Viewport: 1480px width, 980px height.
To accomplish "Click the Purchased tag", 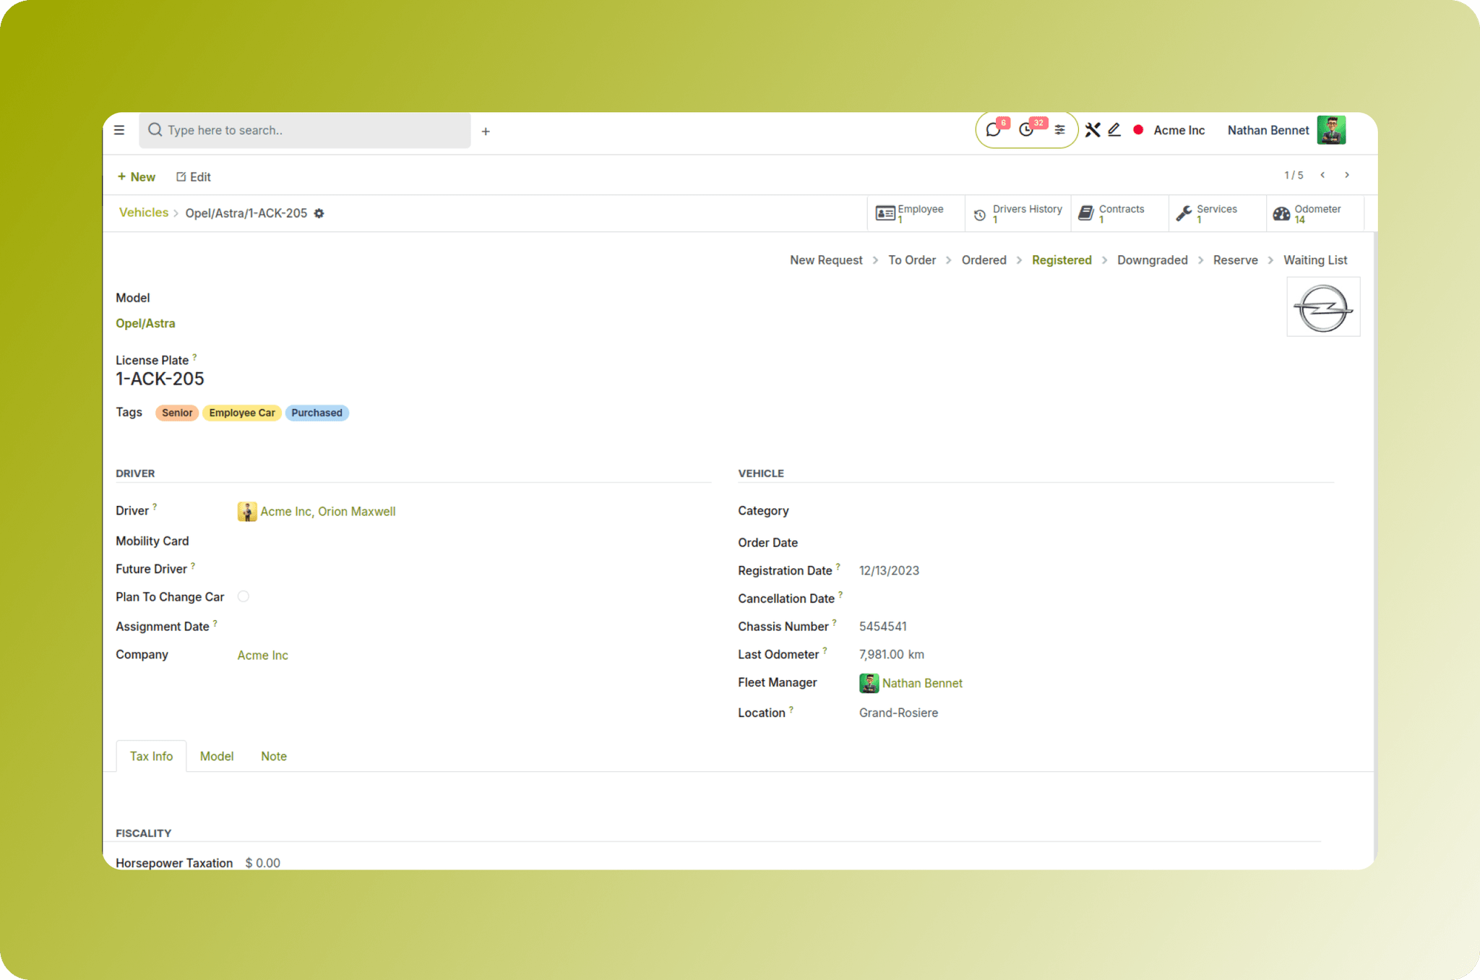I will click(317, 413).
